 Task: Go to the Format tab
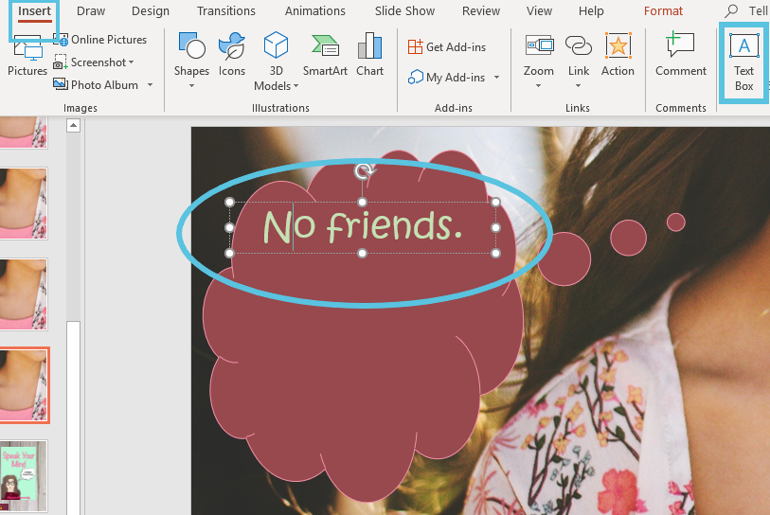click(663, 11)
